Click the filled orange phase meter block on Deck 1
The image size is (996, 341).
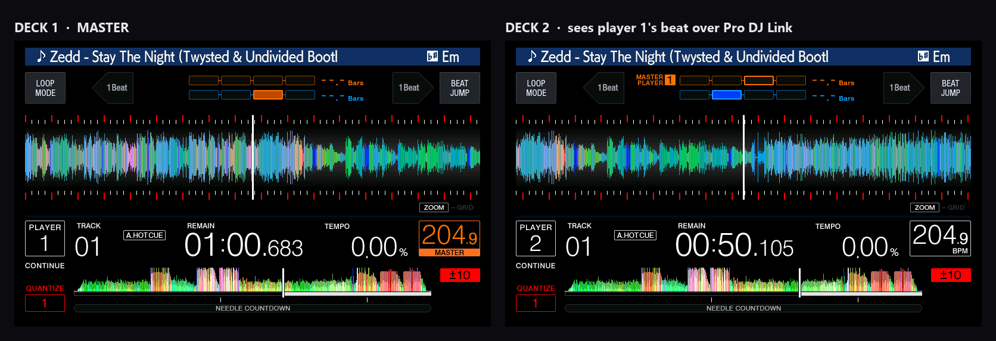[267, 95]
